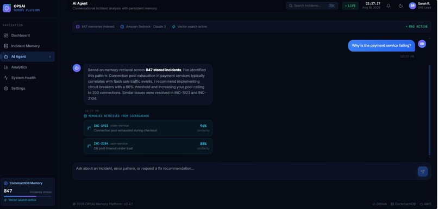Image resolution: width=438 pixels, height=209 pixels.
Task: Open the INC-1923 memory card
Action: point(148,128)
